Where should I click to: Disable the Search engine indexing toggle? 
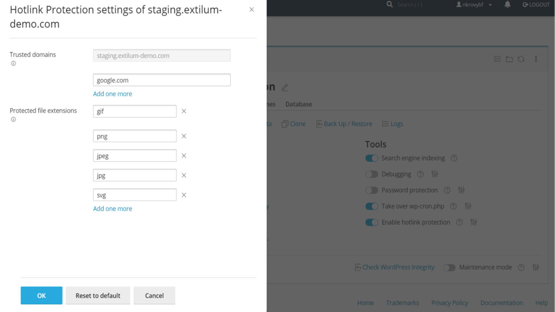pos(372,158)
